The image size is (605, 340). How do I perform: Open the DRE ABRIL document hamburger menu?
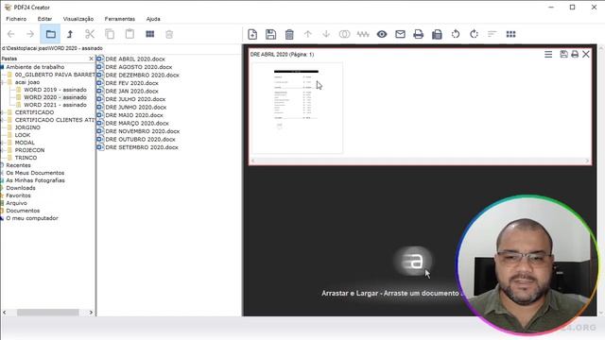click(x=548, y=55)
